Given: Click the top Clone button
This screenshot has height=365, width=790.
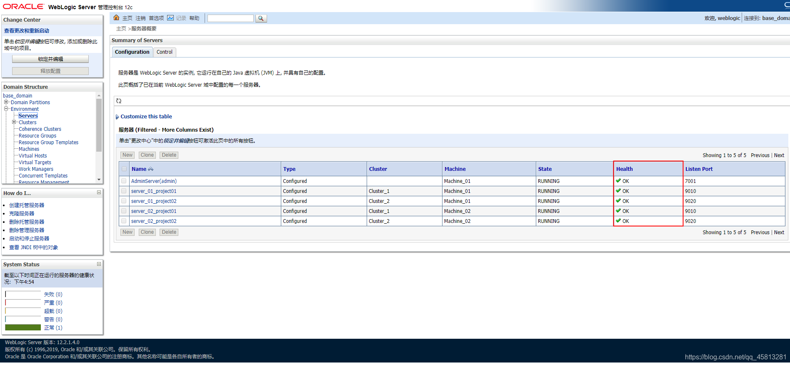Looking at the screenshot, I should (147, 155).
